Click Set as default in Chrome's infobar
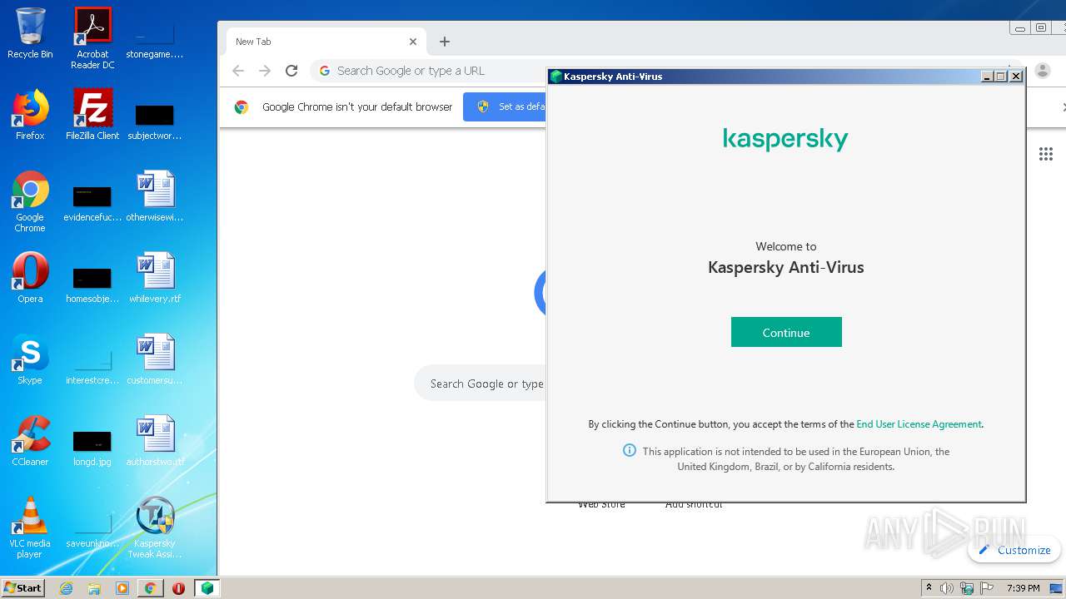Screen dimensions: 1066x599 [505, 106]
